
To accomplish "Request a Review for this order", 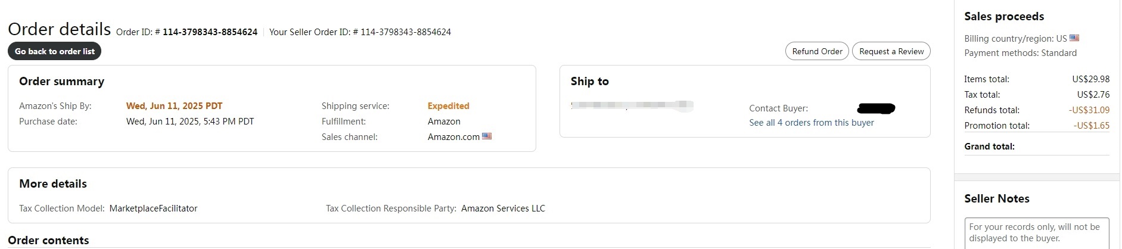I will pyautogui.click(x=891, y=51).
